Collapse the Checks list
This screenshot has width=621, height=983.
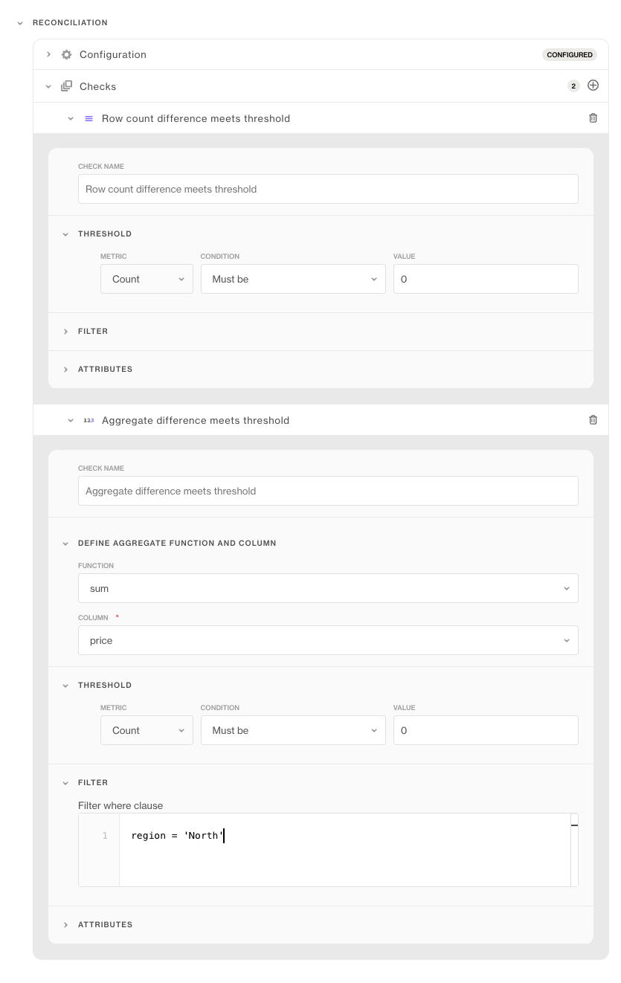point(48,86)
